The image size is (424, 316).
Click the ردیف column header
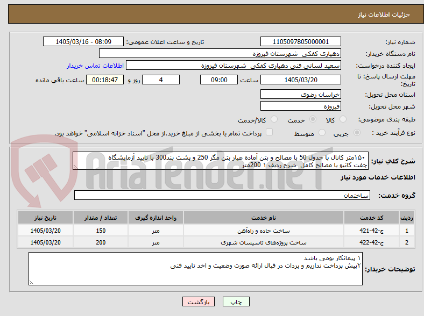(x=407, y=218)
